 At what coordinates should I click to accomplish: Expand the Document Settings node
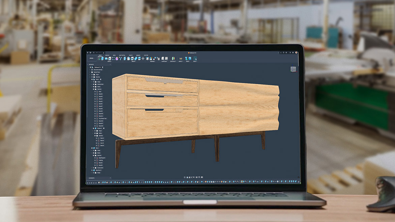(x=90, y=70)
